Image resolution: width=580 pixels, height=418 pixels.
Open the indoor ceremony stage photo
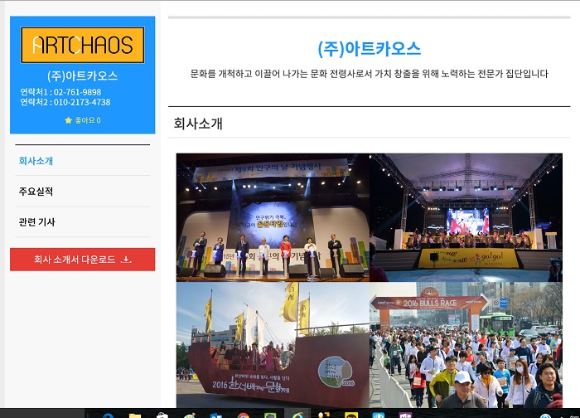tap(273, 216)
